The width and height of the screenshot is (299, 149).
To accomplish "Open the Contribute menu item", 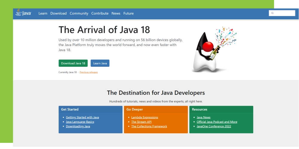I will tap(100, 13).
